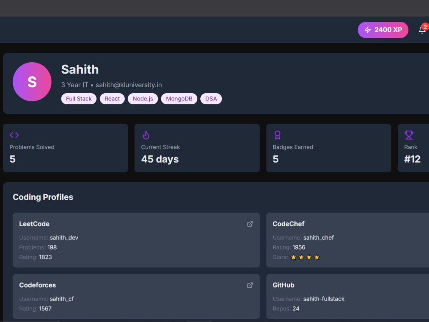Click the ribbon Badges Earned icon

(x=278, y=135)
